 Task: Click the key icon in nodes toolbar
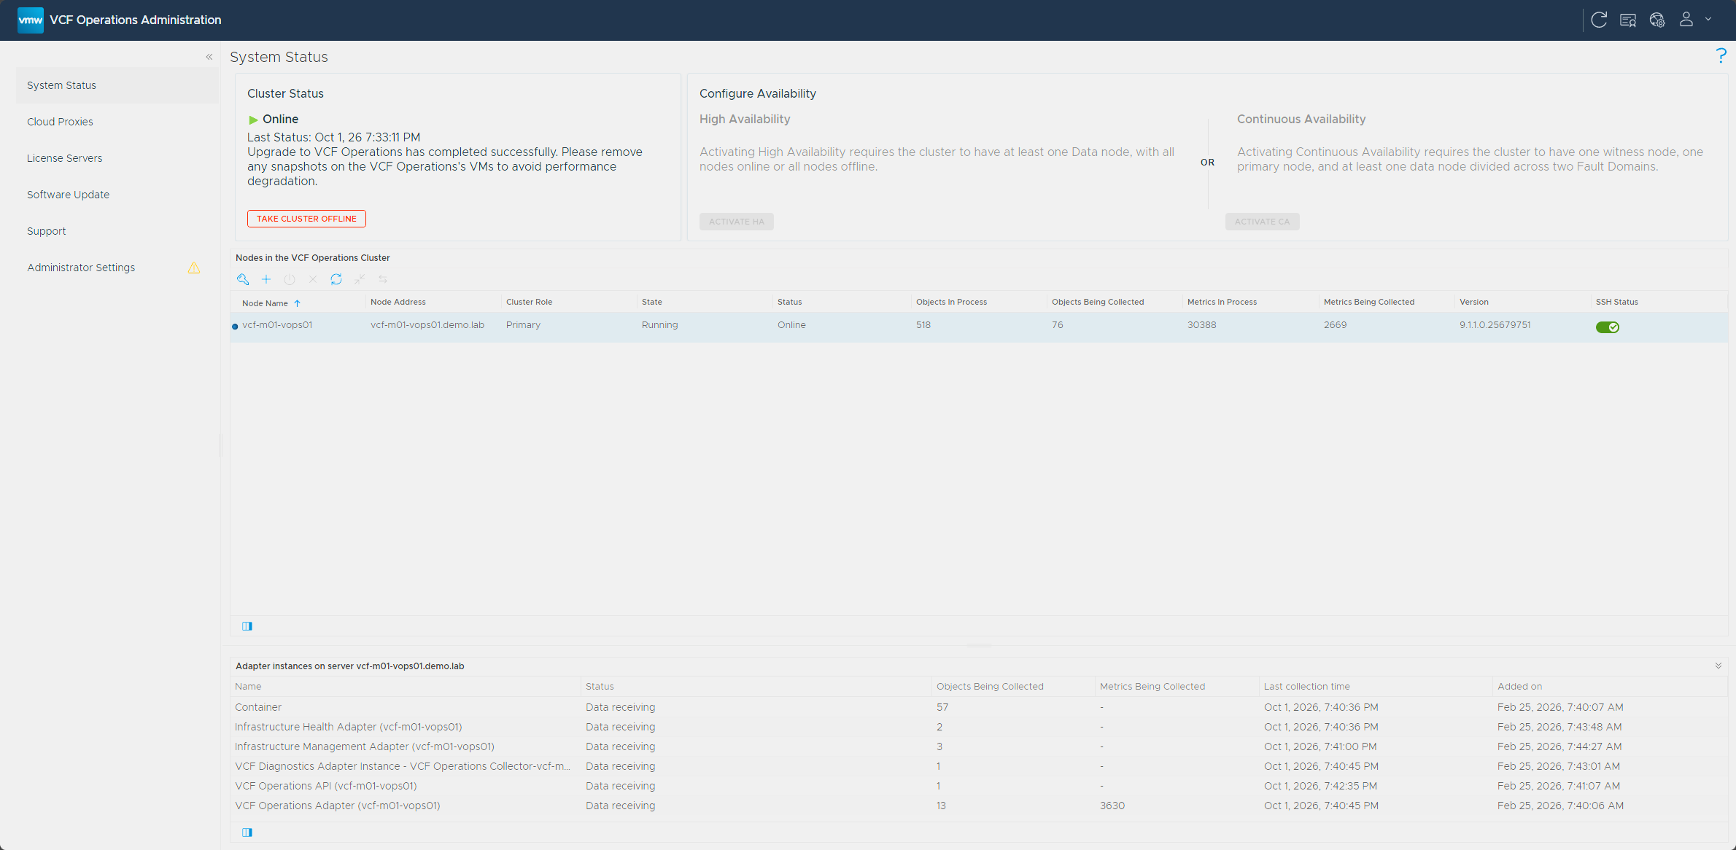coord(243,279)
